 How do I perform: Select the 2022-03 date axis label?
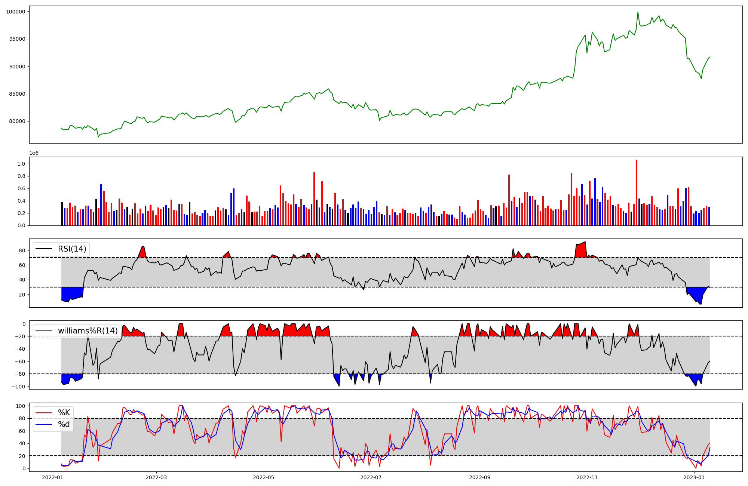pyautogui.click(x=156, y=477)
